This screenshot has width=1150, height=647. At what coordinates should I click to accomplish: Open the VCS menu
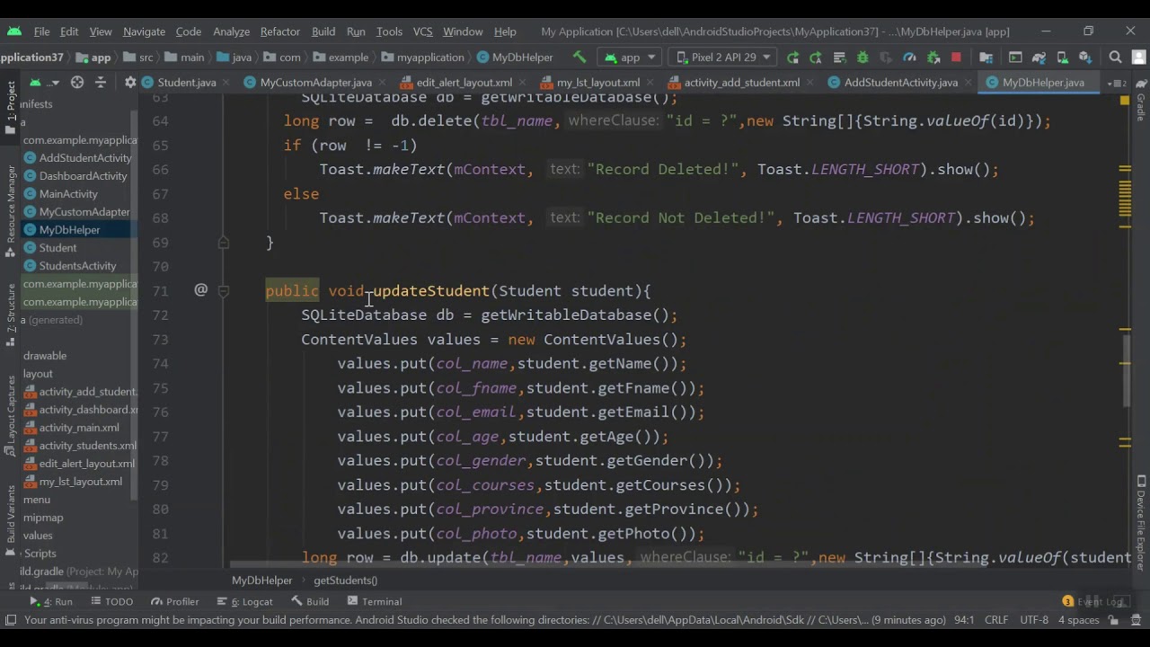(422, 31)
